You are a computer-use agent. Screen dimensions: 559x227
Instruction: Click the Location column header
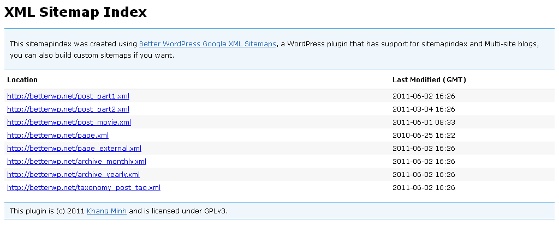click(22, 80)
